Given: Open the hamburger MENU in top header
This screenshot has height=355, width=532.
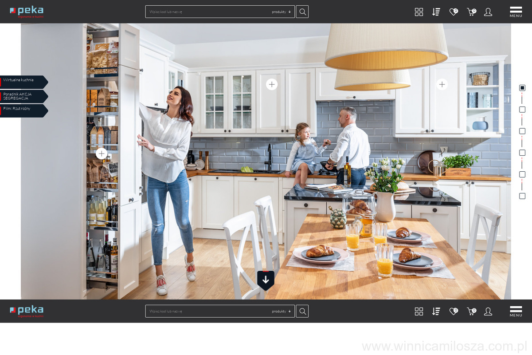Looking at the screenshot, I should 516,12.
